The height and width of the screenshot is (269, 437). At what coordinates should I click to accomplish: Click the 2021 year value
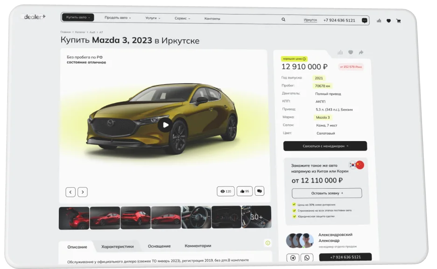319,78
